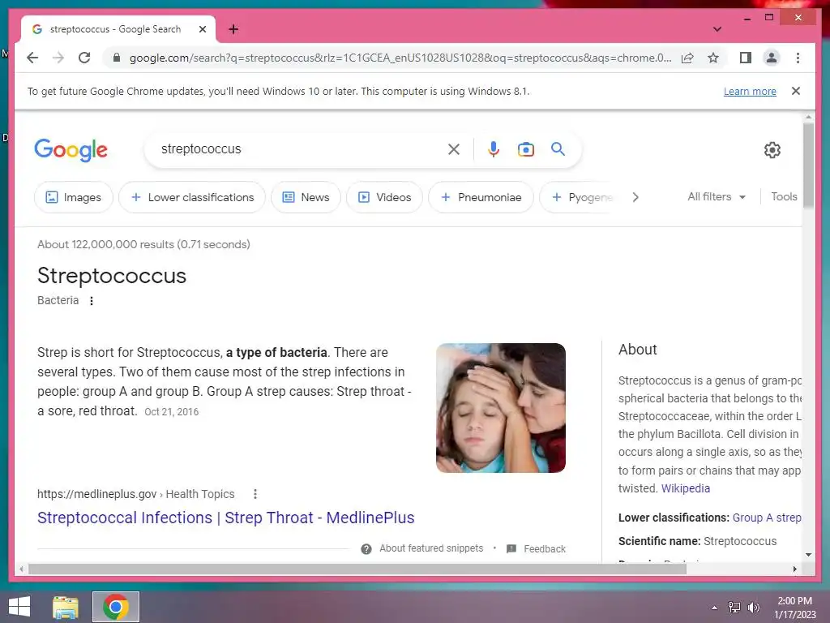Open Chrome side panel
Viewport: 830px width, 623px height.
pos(746,58)
